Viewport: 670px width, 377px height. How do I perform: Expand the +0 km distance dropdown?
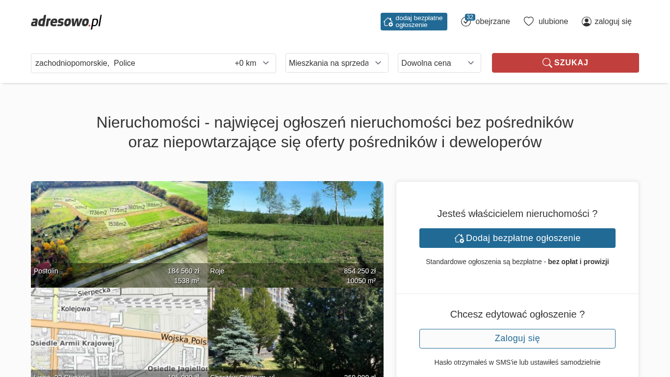pos(252,63)
